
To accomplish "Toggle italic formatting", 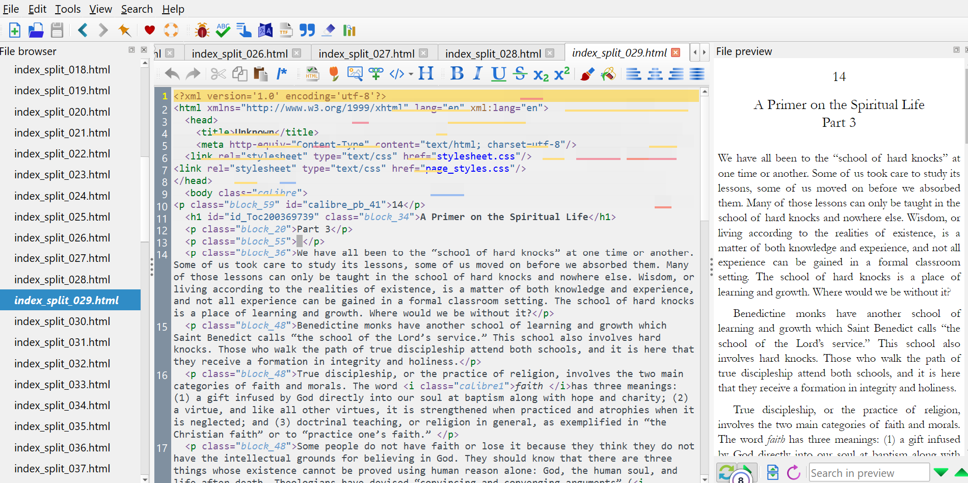I will (x=477, y=74).
